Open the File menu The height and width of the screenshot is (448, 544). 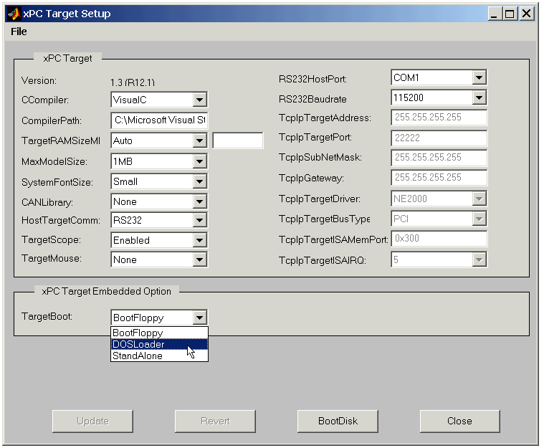click(x=19, y=32)
